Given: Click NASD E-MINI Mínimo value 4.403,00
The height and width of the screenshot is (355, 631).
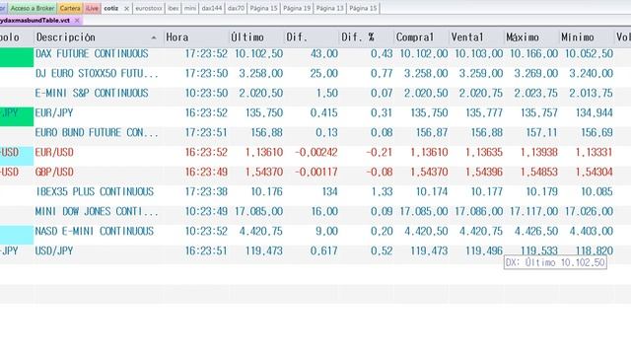Looking at the screenshot, I should pyautogui.click(x=592, y=231).
